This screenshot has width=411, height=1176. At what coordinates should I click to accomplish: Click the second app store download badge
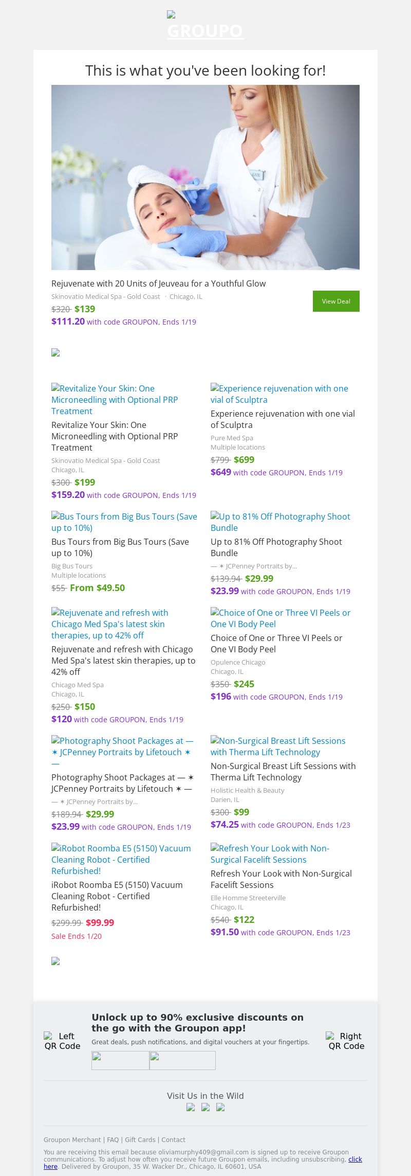tap(182, 1060)
